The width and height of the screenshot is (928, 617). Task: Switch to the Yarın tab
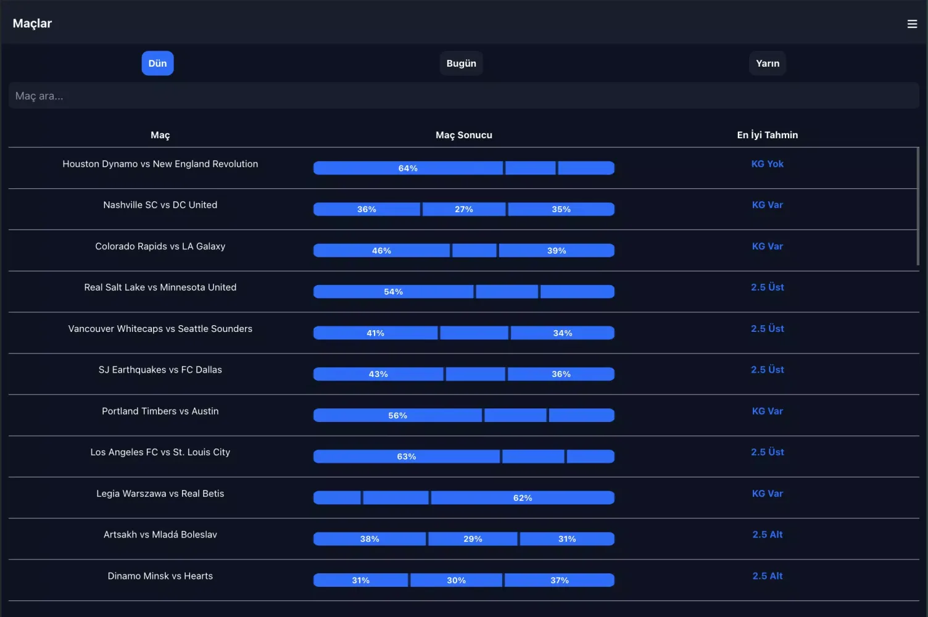point(768,63)
